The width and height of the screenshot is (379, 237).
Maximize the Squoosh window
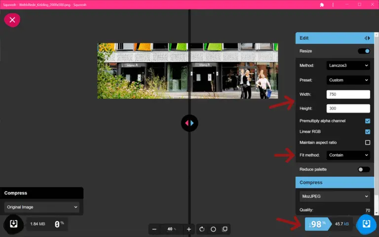coord(360,4)
